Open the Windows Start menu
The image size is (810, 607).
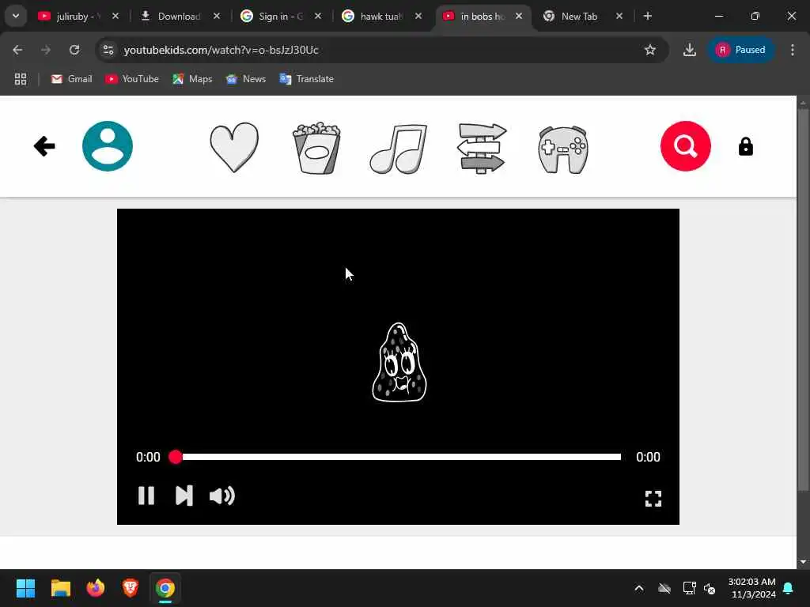pos(26,588)
